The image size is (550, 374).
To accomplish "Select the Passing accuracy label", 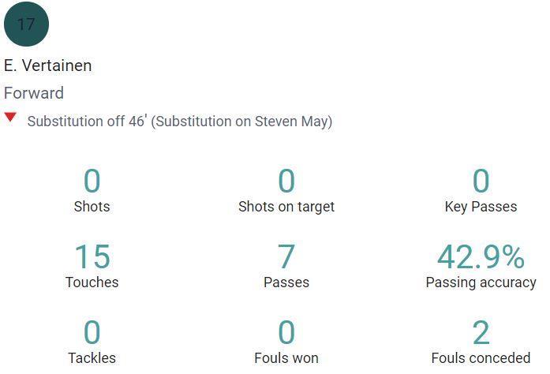I will coord(481,282).
